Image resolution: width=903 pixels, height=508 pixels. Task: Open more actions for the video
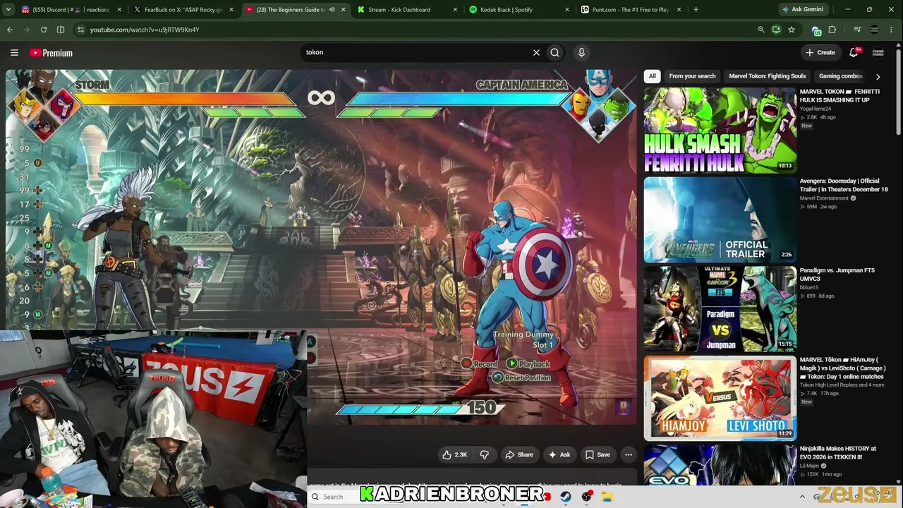[629, 454]
